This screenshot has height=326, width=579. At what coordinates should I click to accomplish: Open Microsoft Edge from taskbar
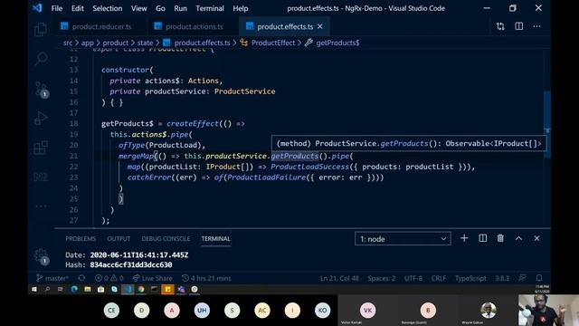click(x=74, y=290)
